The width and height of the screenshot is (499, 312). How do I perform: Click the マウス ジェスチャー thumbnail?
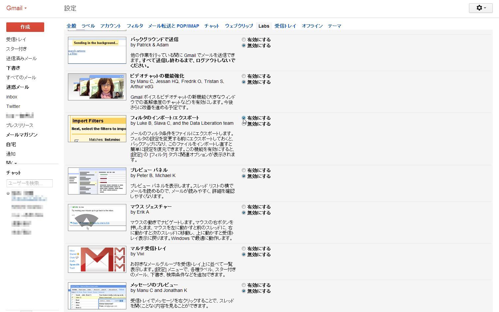click(x=97, y=218)
